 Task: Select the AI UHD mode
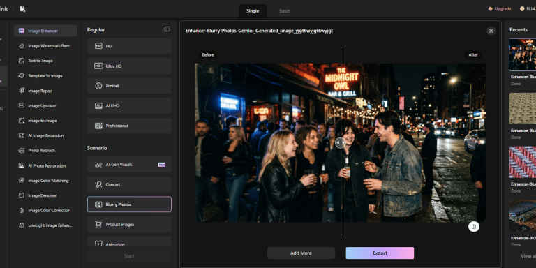pyautogui.click(x=129, y=106)
